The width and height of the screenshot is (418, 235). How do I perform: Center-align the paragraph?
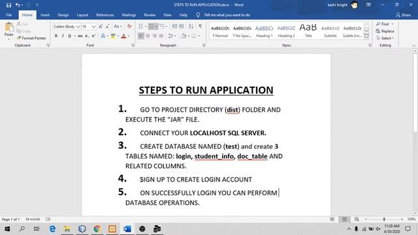coord(148,36)
